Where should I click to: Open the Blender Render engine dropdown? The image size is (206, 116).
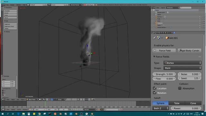coord(76,5)
